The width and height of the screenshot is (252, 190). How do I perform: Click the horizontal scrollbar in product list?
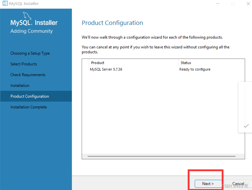coord(162,156)
